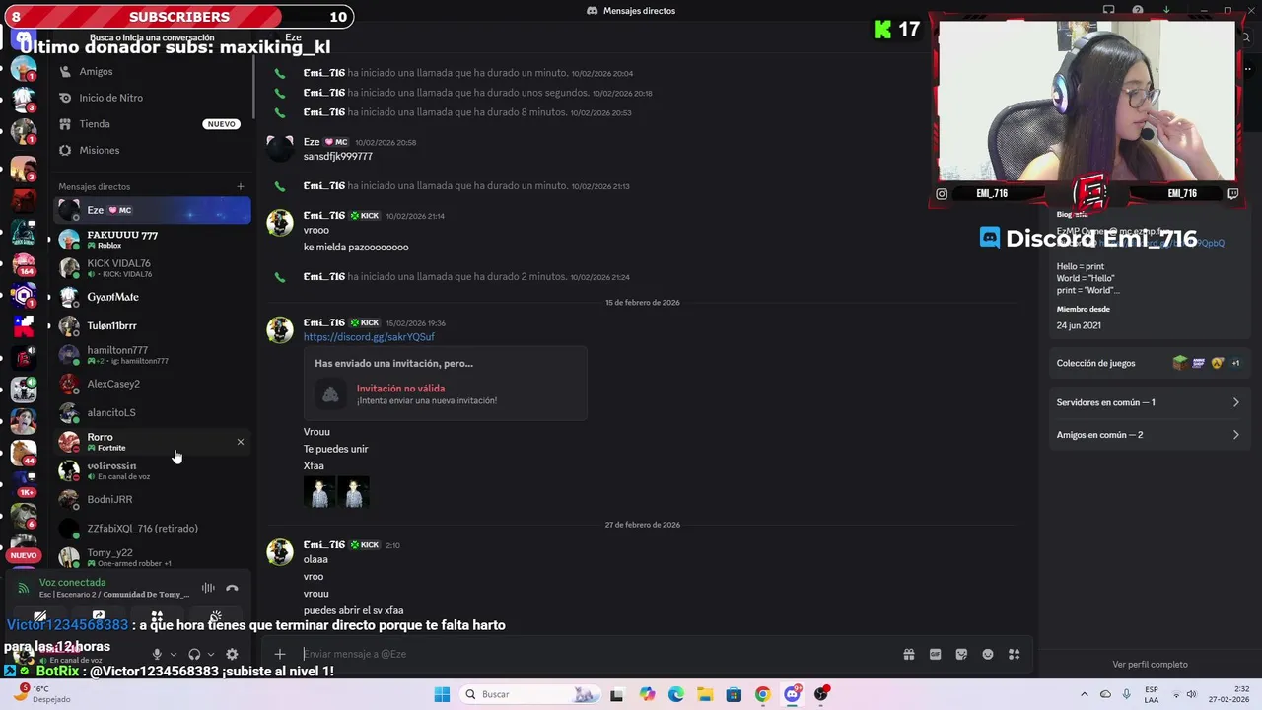Open the discord.gg/sakrYQSuf invite link

coord(369,337)
